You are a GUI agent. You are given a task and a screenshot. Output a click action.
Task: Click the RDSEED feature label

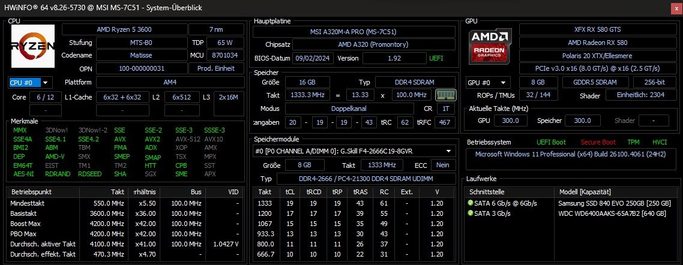(x=90, y=174)
